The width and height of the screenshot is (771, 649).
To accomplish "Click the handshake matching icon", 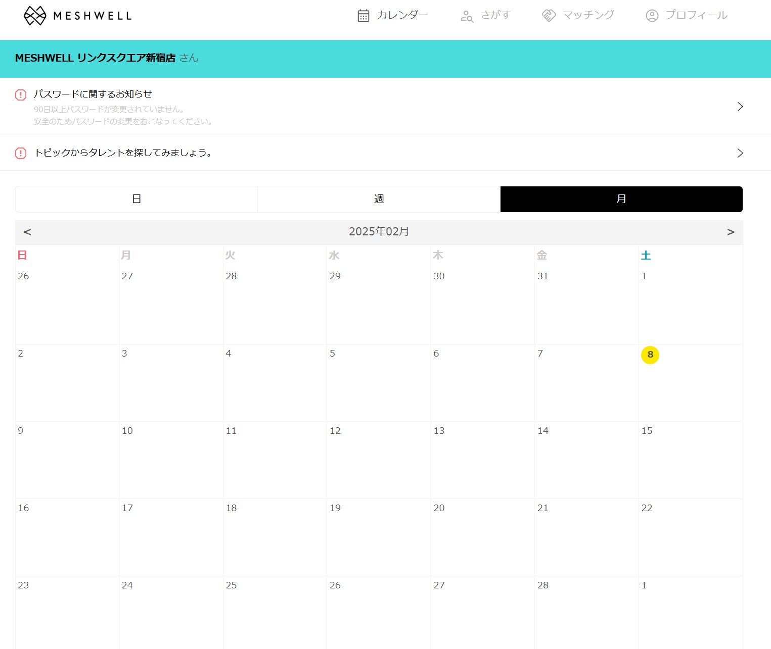I will point(549,16).
